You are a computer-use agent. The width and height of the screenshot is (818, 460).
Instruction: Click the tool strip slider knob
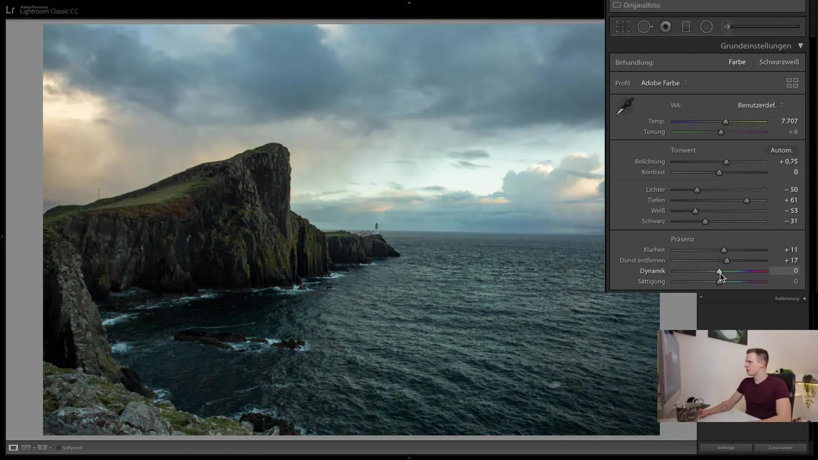[727, 27]
